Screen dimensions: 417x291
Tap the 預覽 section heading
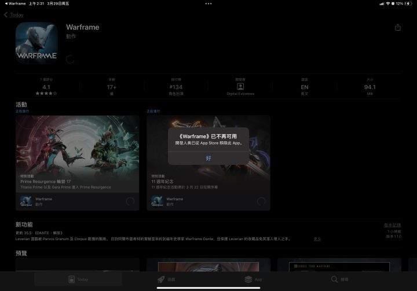(x=21, y=253)
